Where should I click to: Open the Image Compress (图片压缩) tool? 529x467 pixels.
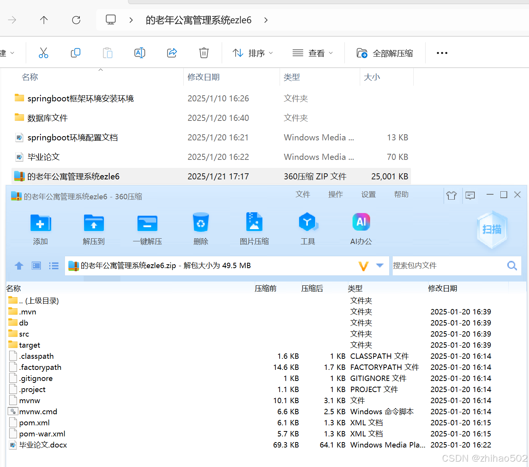(x=254, y=222)
